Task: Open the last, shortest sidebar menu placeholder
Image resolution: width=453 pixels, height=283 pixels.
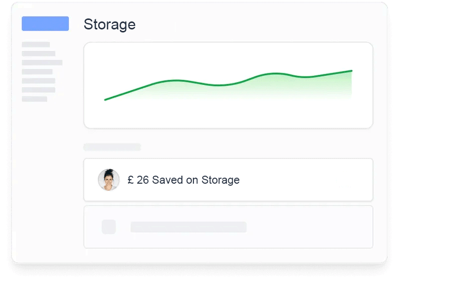Action: click(34, 99)
